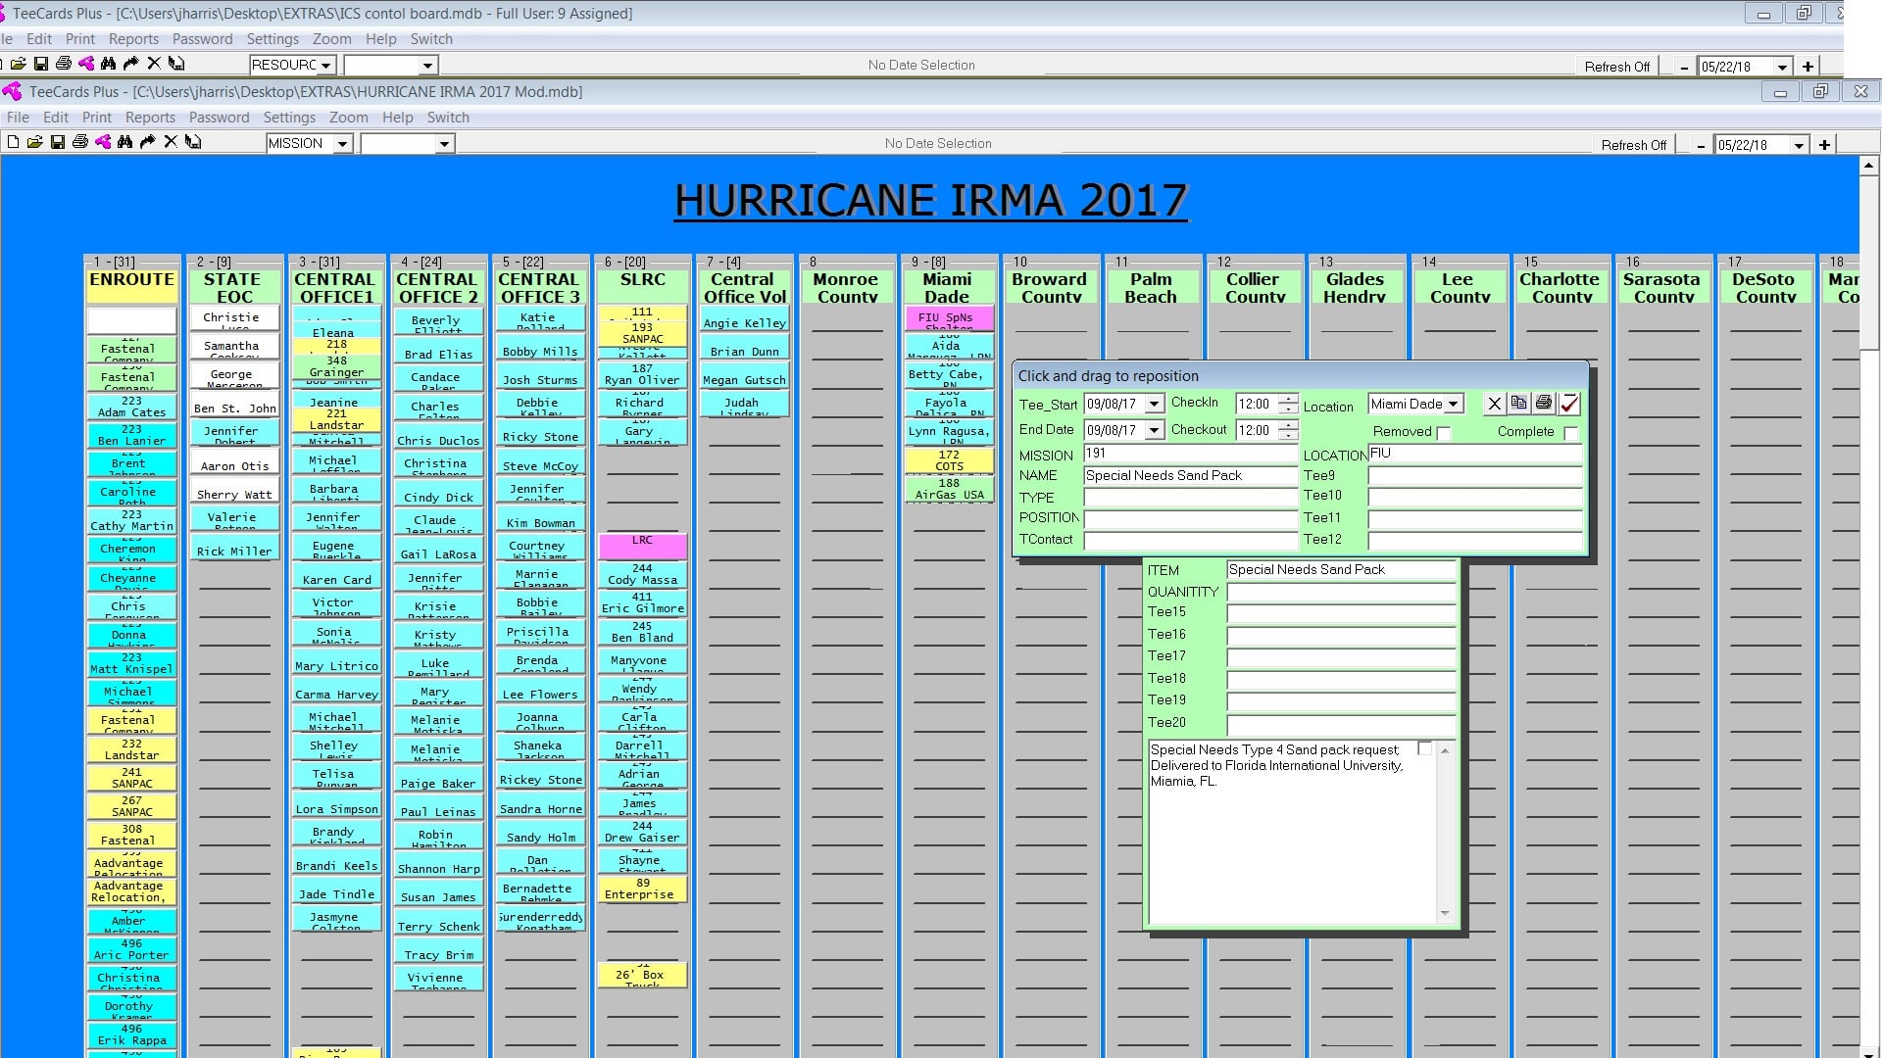Click the binoculars icon in the MISSION toolbar
Viewport: 1882px width, 1058px height.
tap(124, 142)
